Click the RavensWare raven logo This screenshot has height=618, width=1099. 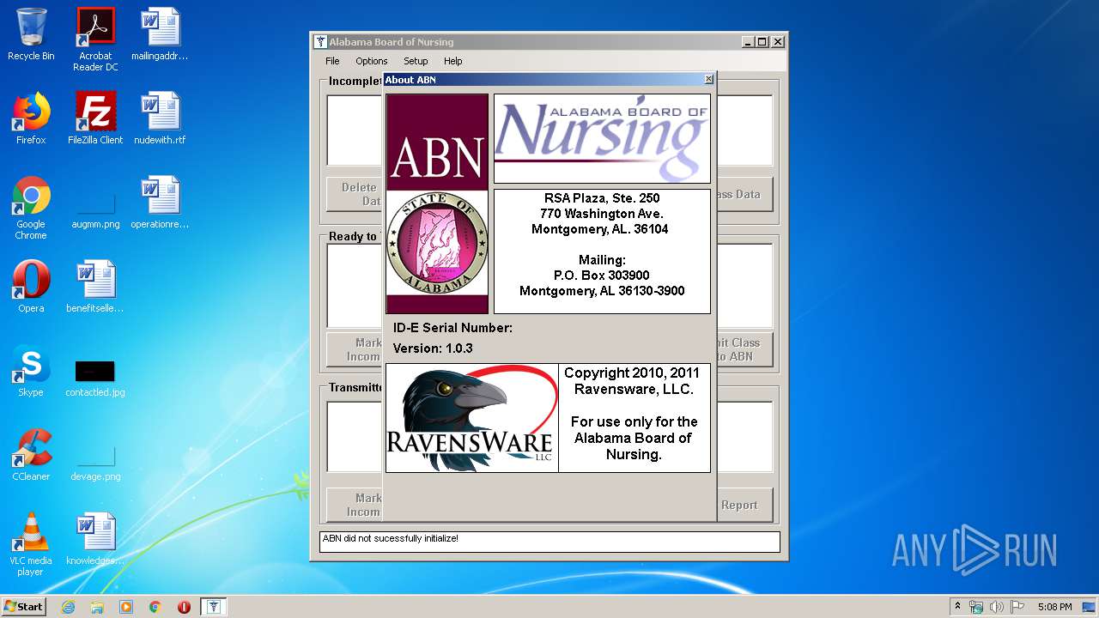[x=472, y=418]
